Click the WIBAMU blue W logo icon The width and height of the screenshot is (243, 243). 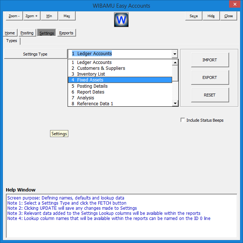coord(121,20)
